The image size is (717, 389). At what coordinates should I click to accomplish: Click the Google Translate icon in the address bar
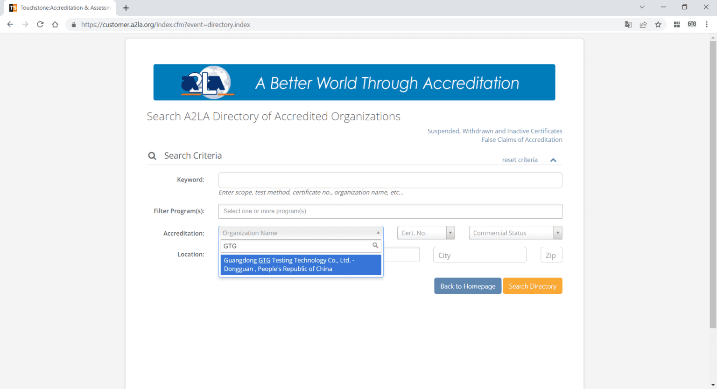tap(628, 24)
